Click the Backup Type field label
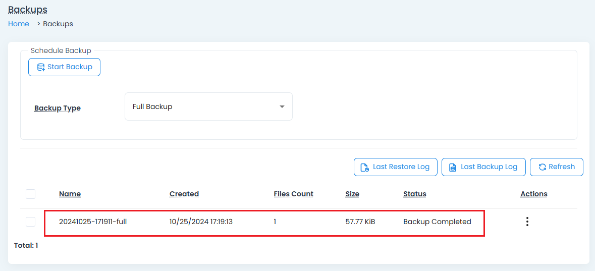The width and height of the screenshot is (595, 271). pos(58,108)
